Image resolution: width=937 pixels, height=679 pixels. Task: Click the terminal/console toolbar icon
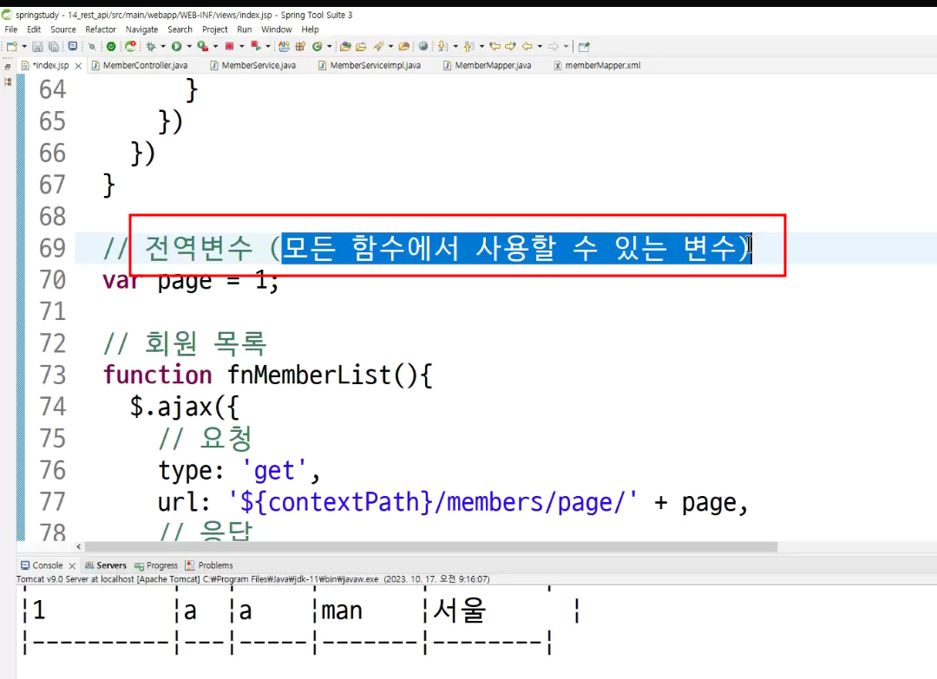tap(72, 46)
